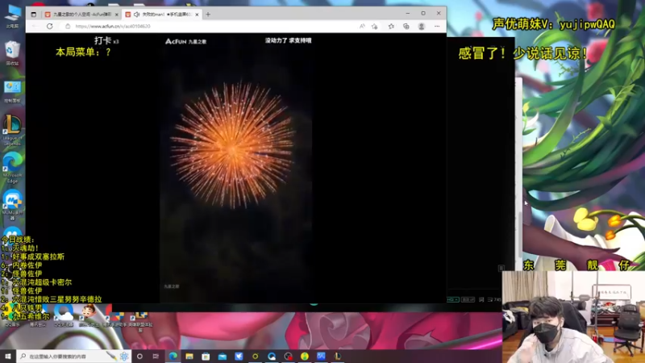Open the recorder app with red dot on taskbar
Image resolution: width=645 pixels, height=363 pixels.
click(x=288, y=356)
